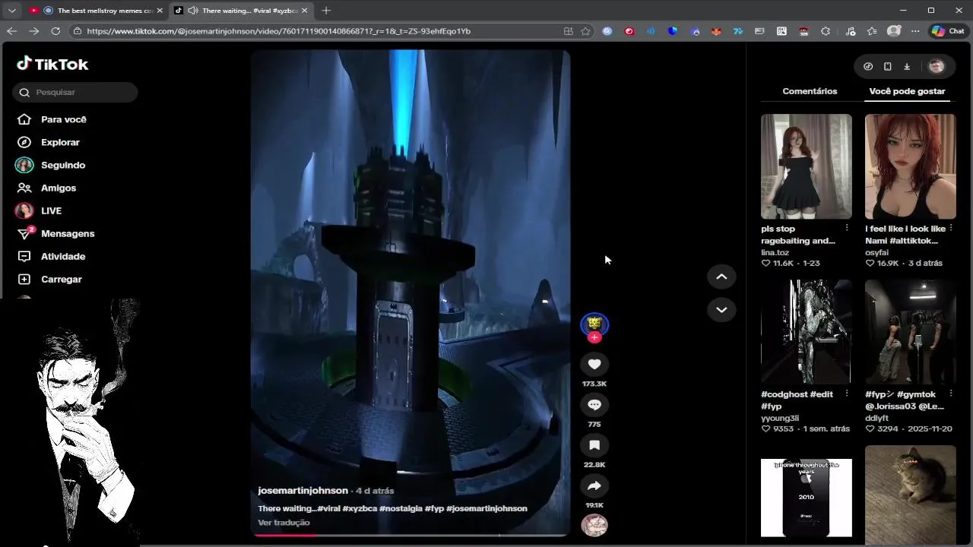Open the #codghost #edit video thumbnail
Image resolution: width=973 pixels, height=547 pixels.
point(807,332)
